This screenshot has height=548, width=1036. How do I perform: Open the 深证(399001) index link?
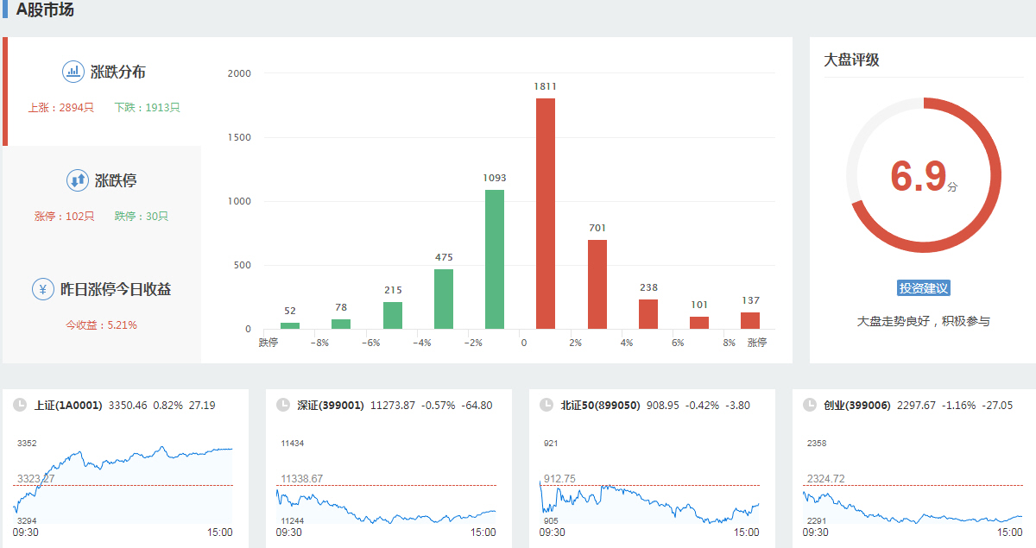click(x=331, y=405)
